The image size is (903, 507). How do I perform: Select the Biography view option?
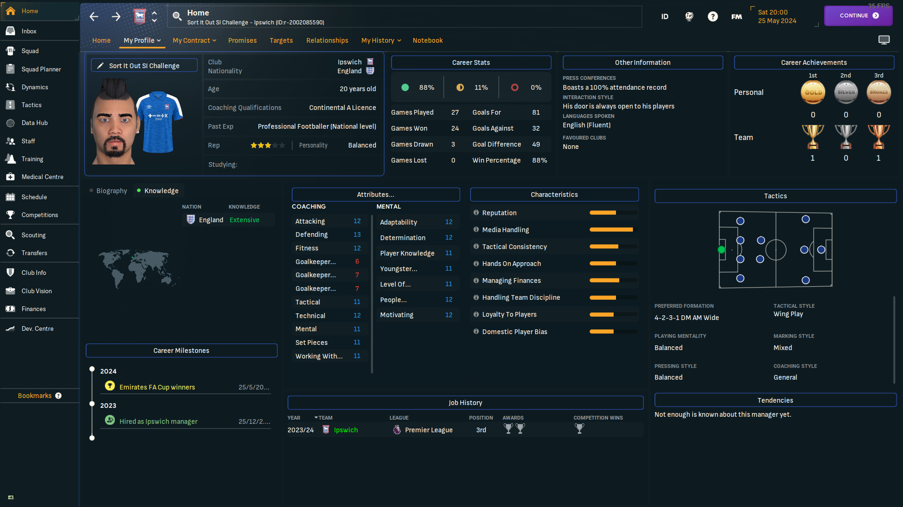pos(108,191)
